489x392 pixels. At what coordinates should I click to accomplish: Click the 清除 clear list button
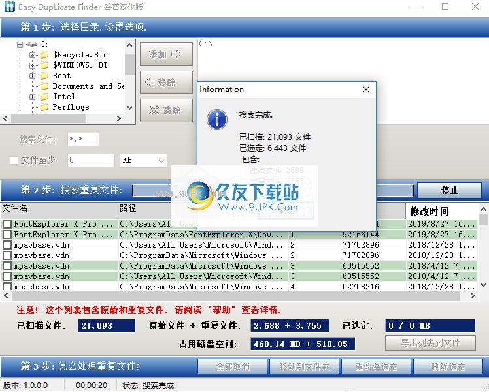pyautogui.click(x=166, y=110)
